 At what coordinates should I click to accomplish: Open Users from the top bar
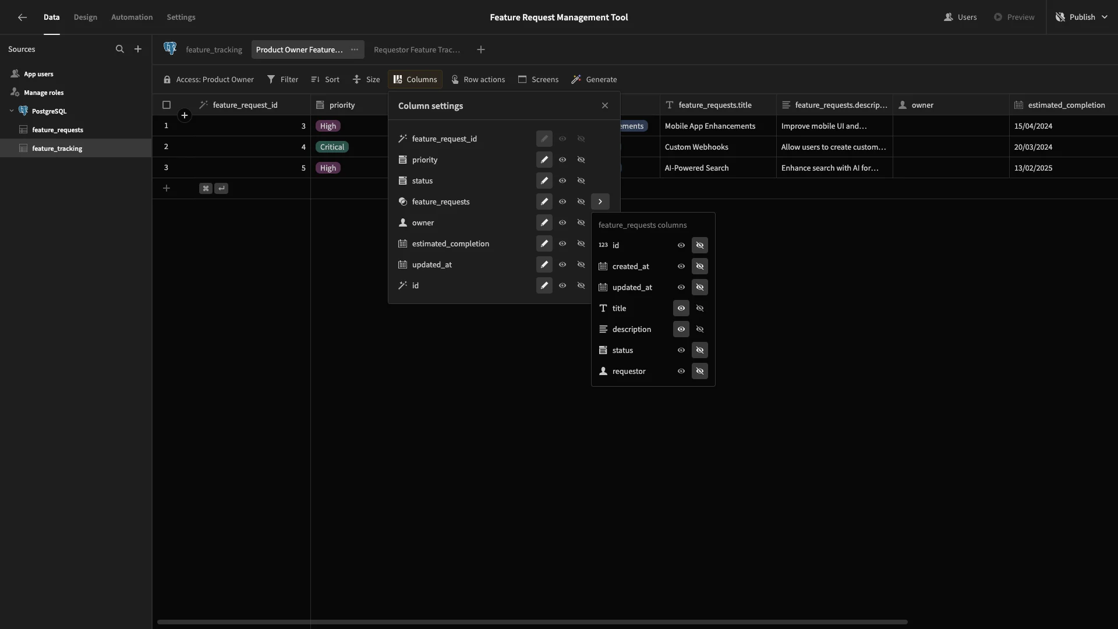pyautogui.click(x=960, y=17)
